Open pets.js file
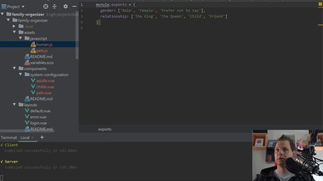This screenshot has width=323, height=181. [42, 50]
